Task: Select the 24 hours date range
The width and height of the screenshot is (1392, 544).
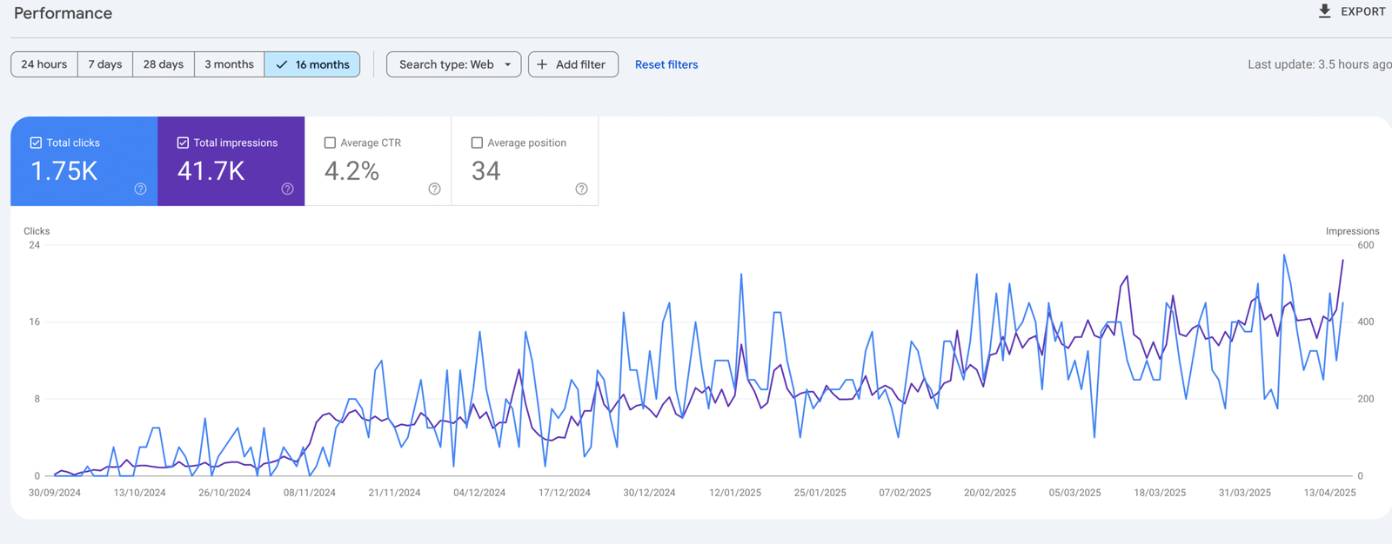Action: [x=44, y=64]
